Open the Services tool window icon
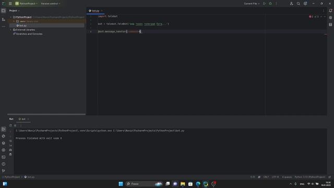 tap(4, 150)
